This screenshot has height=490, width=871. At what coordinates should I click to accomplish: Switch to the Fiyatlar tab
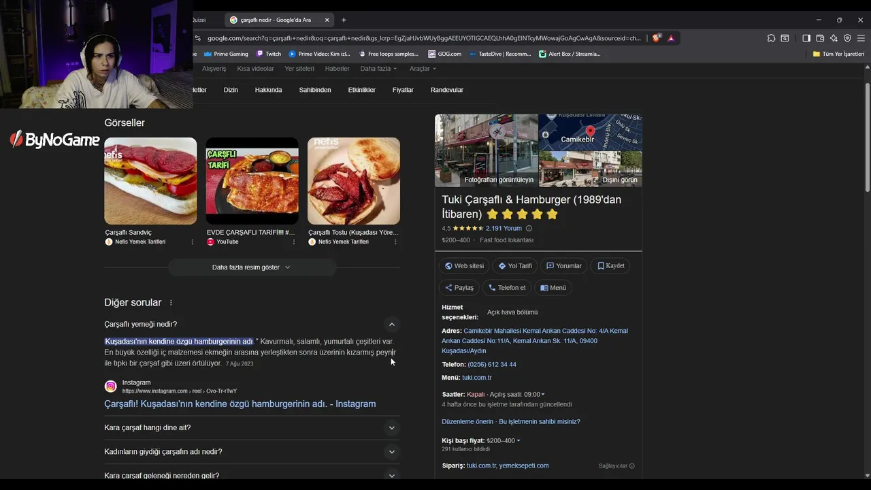tap(403, 90)
